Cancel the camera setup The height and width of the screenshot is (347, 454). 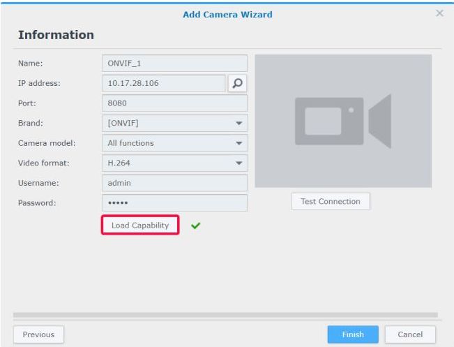[410, 334]
